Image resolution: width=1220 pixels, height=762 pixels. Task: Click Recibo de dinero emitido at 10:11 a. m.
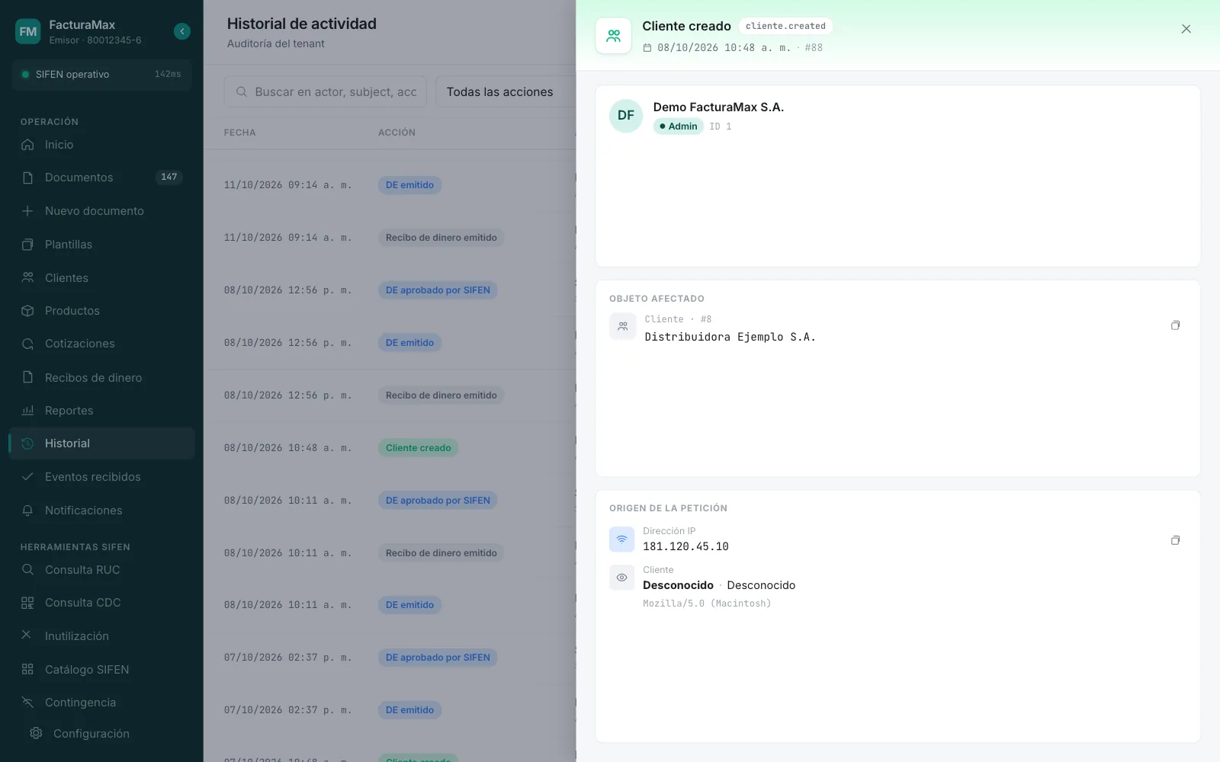point(441,553)
